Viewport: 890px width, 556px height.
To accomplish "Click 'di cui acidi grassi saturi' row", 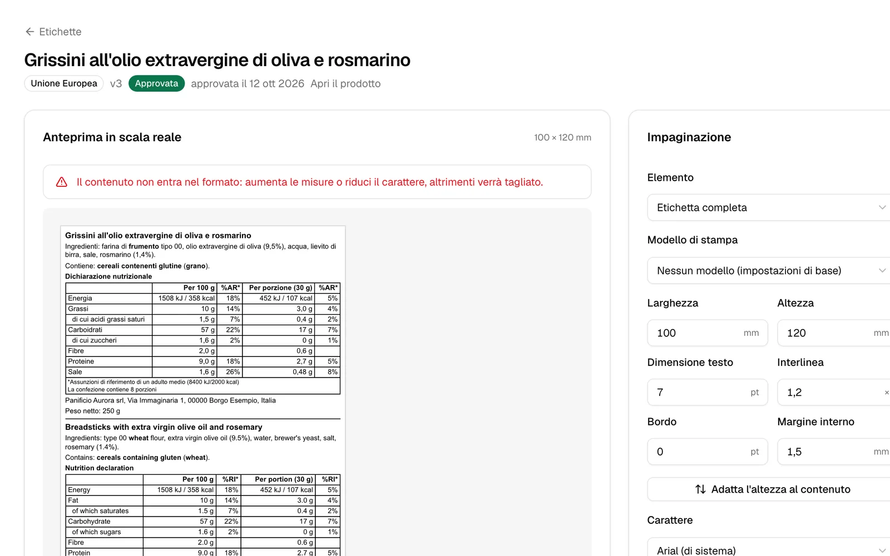I will (202, 320).
